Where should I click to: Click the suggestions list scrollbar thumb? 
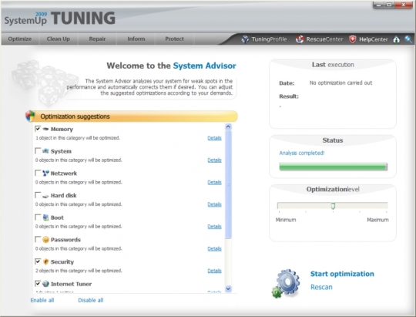point(228,184)
